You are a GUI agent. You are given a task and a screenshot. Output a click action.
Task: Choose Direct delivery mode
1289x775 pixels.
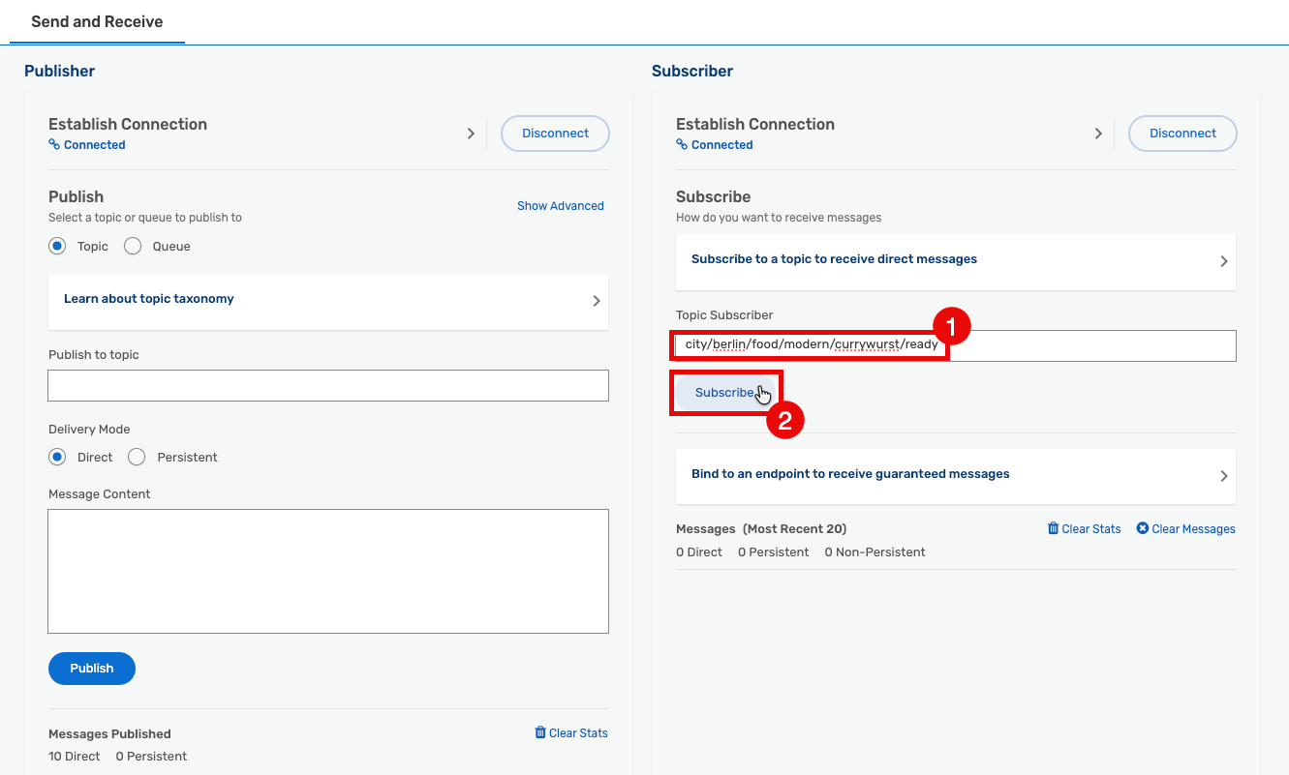(x=57, y=457)
